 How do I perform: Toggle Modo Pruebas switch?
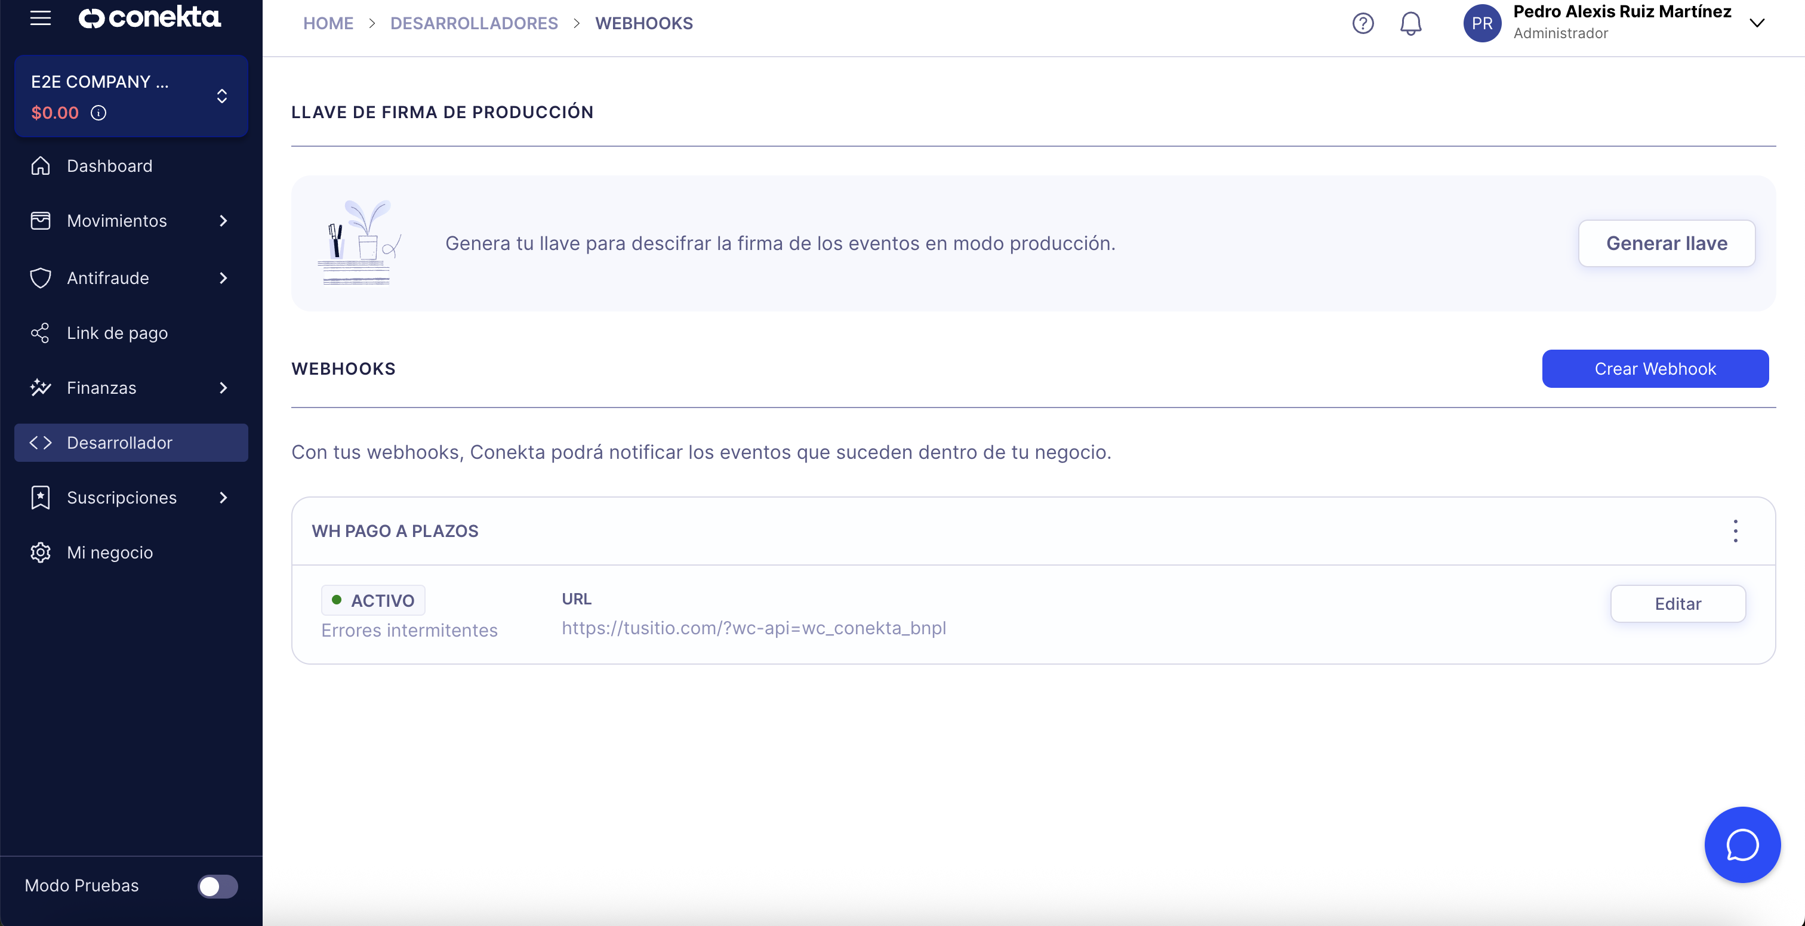217,886
